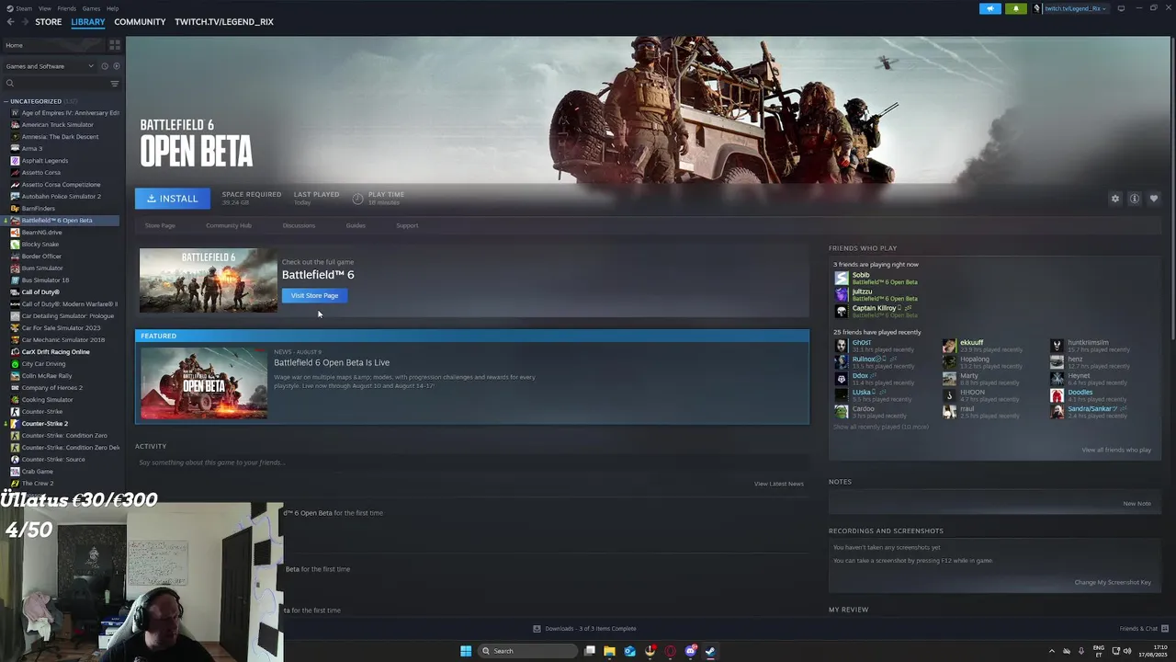Open the View menu

(x=45, y=8)
